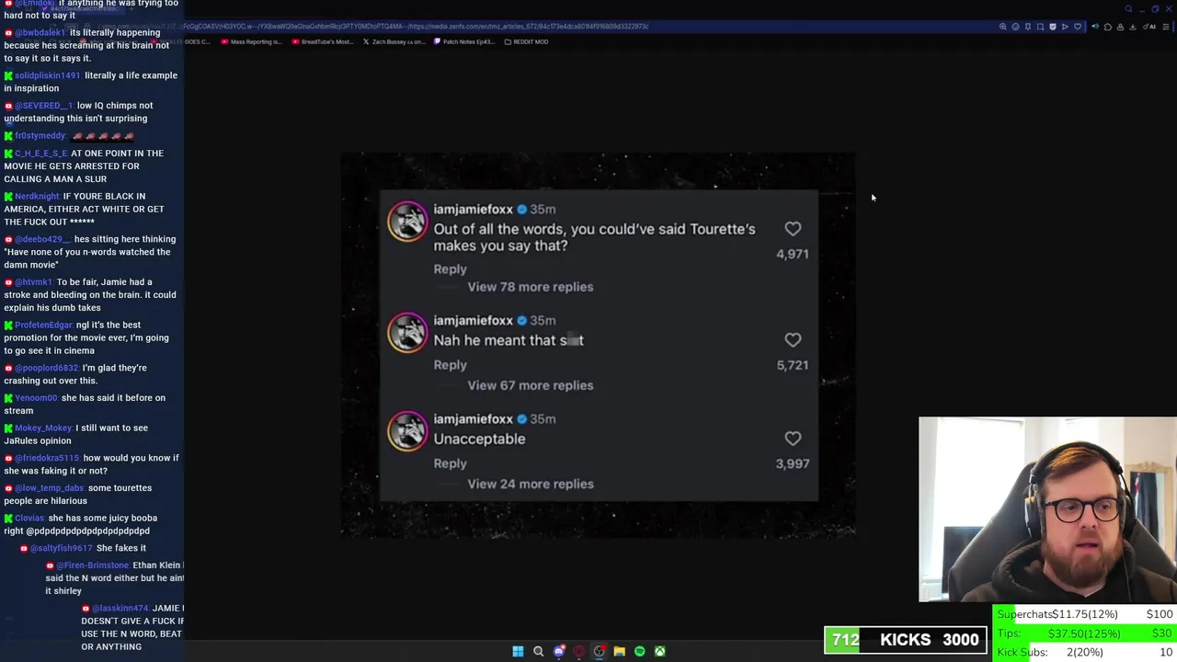Open the Windows Start button
The width and height of the screenshot is (1177, 662).
click(518, 651)
